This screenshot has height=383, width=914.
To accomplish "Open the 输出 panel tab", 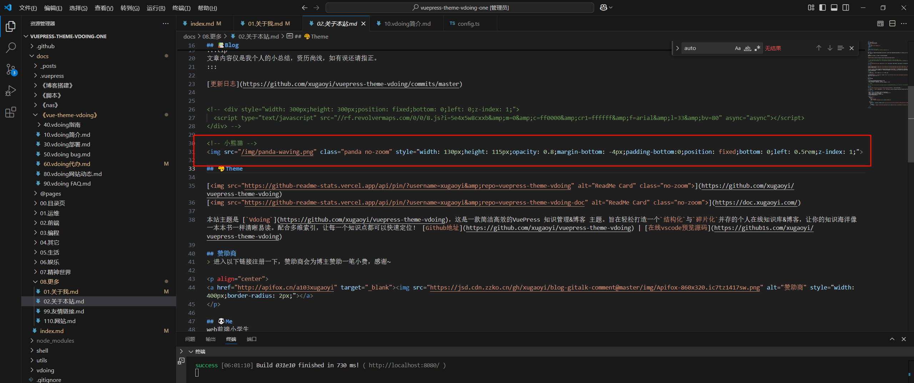I will coord(211,339).
